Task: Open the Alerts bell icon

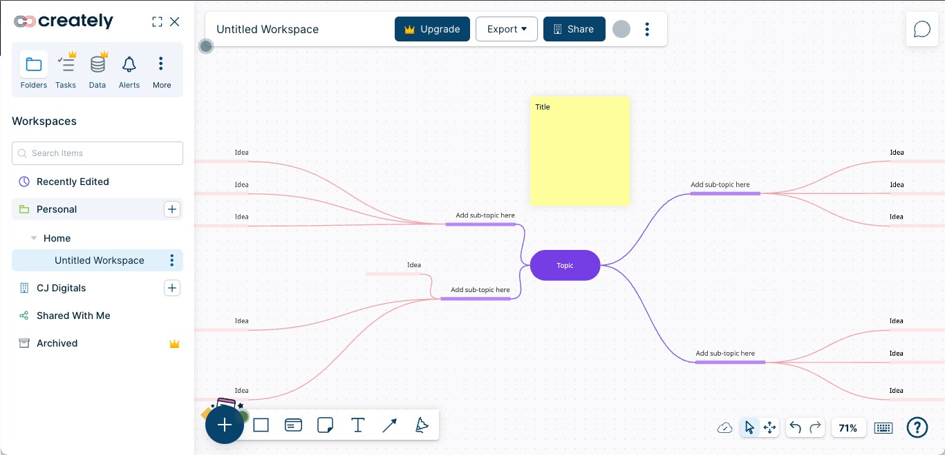Action: pos(129,65)
